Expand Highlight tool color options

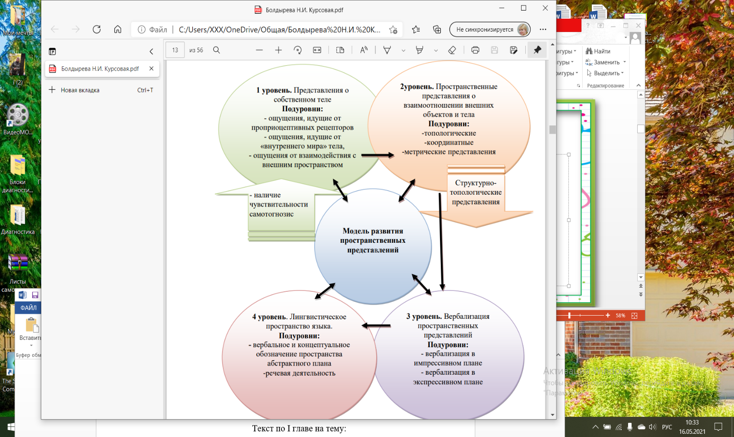click(x=436, y=50)
